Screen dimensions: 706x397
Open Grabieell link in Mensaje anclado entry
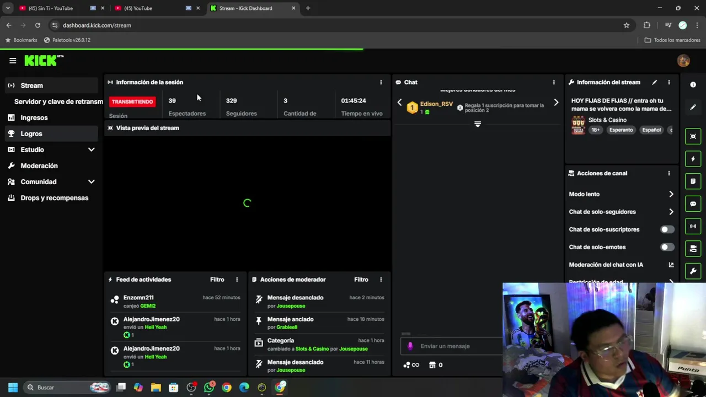click(x=287, y=328)
